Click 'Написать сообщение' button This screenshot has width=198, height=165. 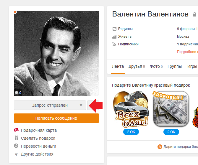(56, 118)
